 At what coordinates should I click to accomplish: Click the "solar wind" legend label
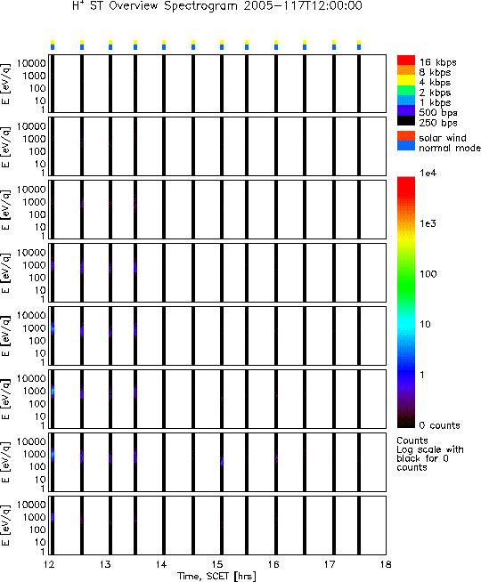click(443, 138)
